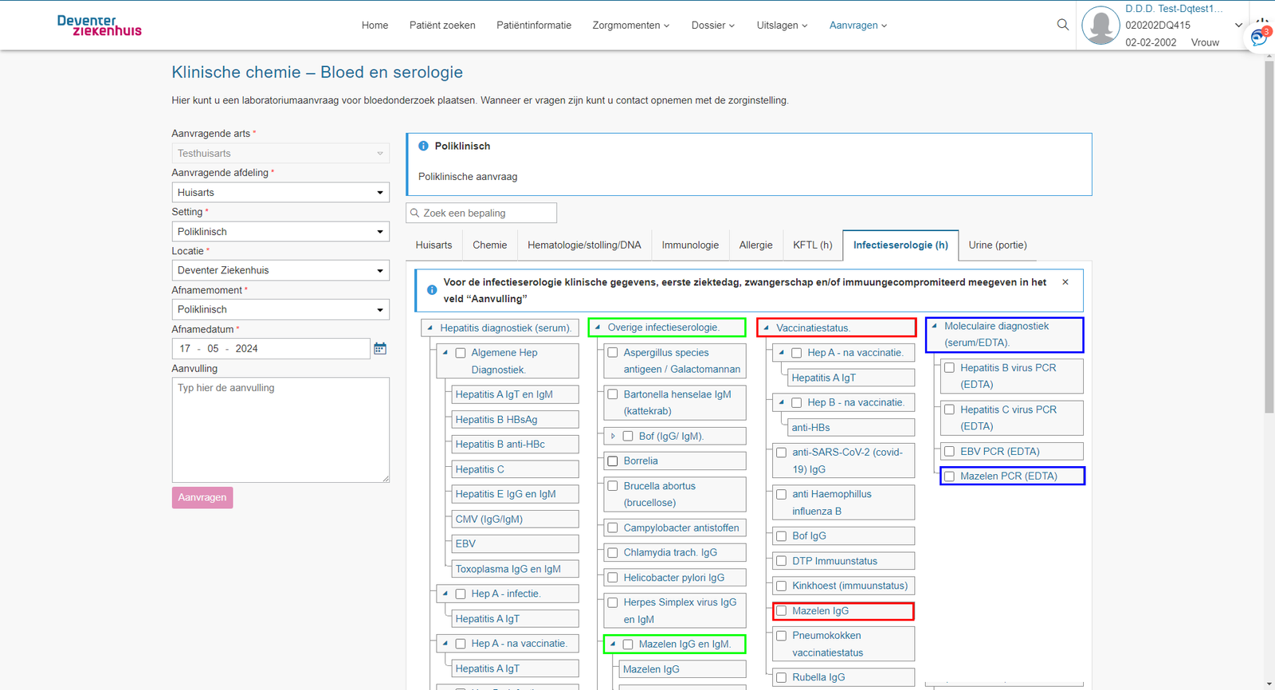Viewport: 1275px width, 690px height.
Task: Expand the Bof (IgG/ IgM) node
Action: [x=613, y=437]
